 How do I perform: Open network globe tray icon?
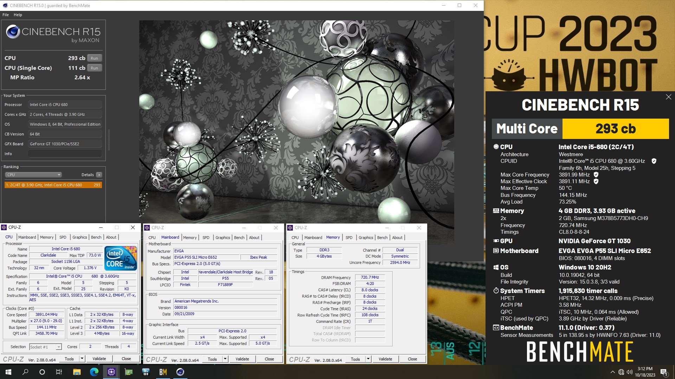tap(621, 372)
